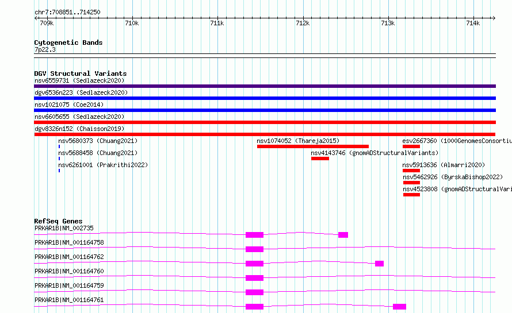Open PRKAR1B|NM_001164761 transcript label
Screen dimensions: 512x313
tap(69, 300)
